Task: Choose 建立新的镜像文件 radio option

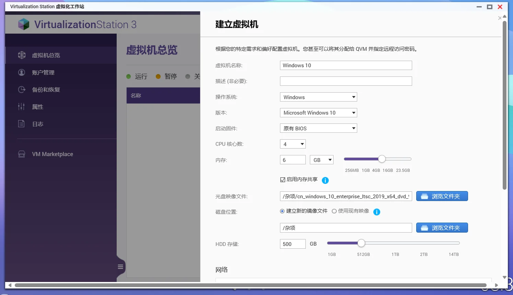Action: tap(282, 211)
